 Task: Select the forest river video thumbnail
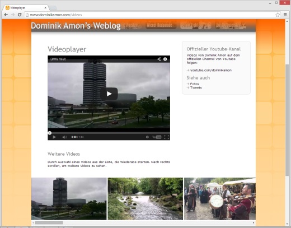point(145,199)
